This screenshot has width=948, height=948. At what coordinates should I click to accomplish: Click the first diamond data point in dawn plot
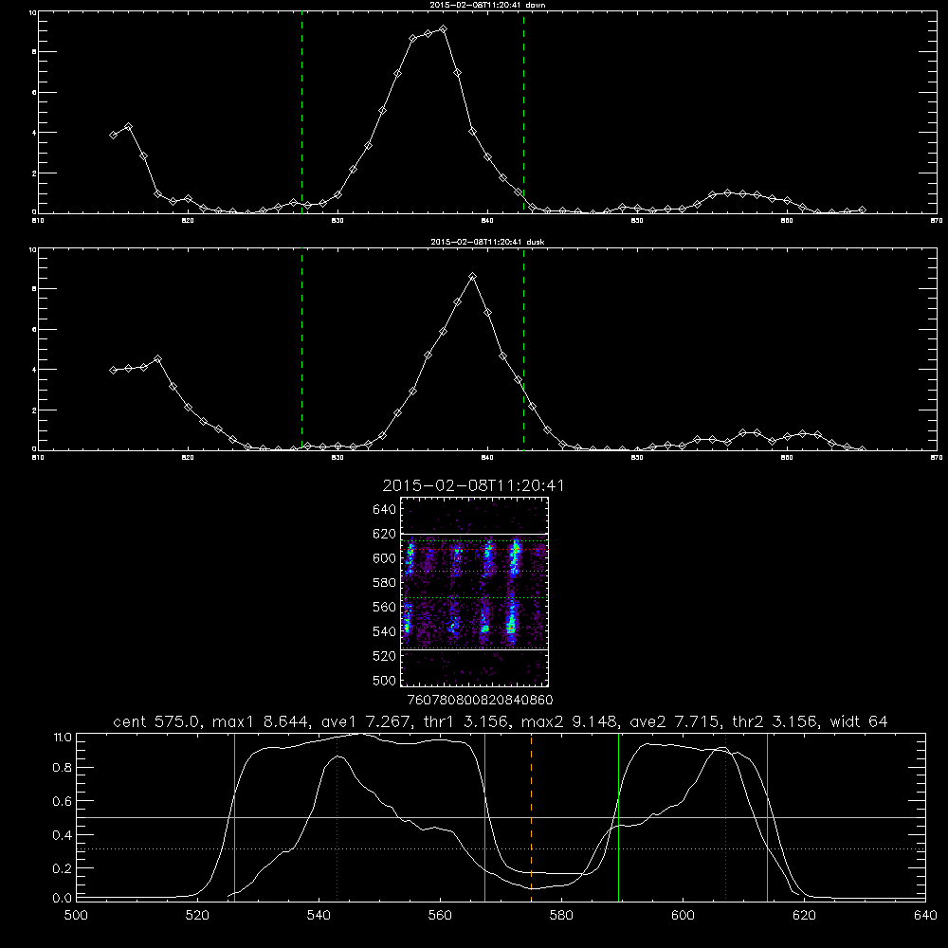pos(113,135)
